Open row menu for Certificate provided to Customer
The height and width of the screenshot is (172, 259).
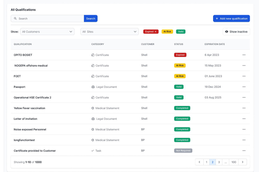tap(244, 151)
